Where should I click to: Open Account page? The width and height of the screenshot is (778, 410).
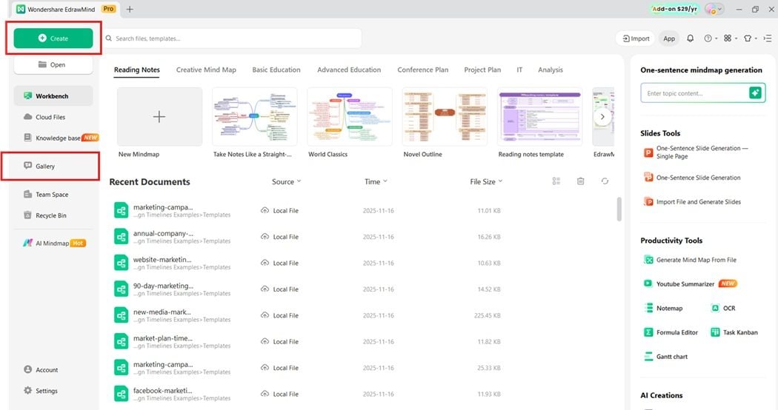click(x=41, y=370)
